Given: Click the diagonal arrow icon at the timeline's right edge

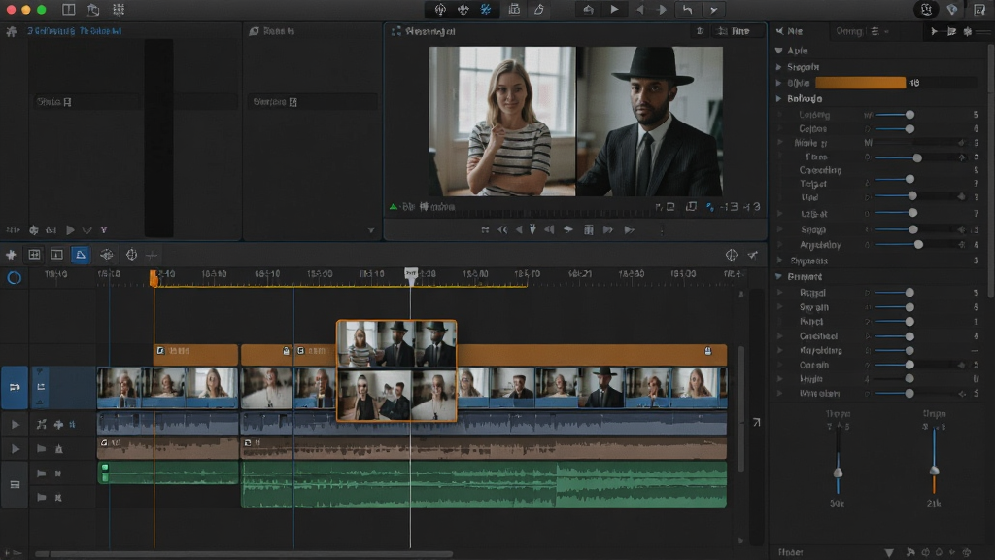Looking at the screenshot, I should pos(756,422).
